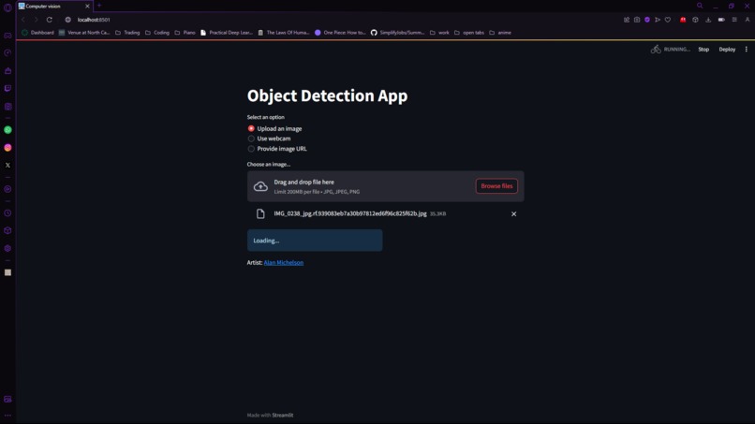
Task: Go forward to next page
Action: [36, 20]
